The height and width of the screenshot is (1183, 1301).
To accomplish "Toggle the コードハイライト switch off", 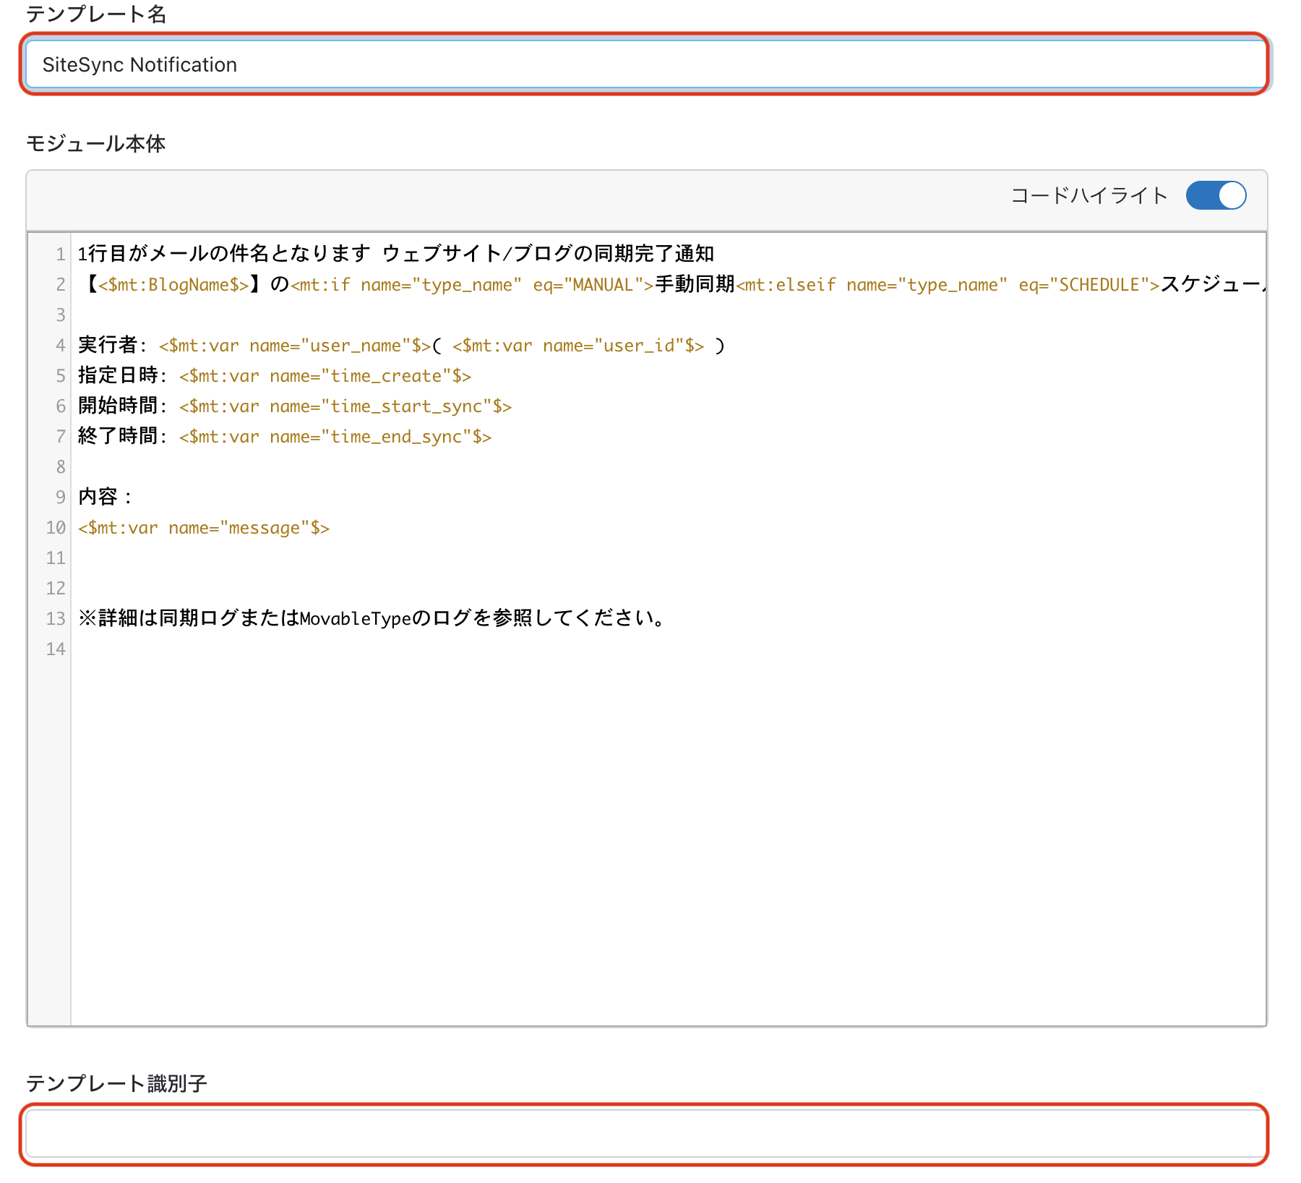I will pos(1216,195).
